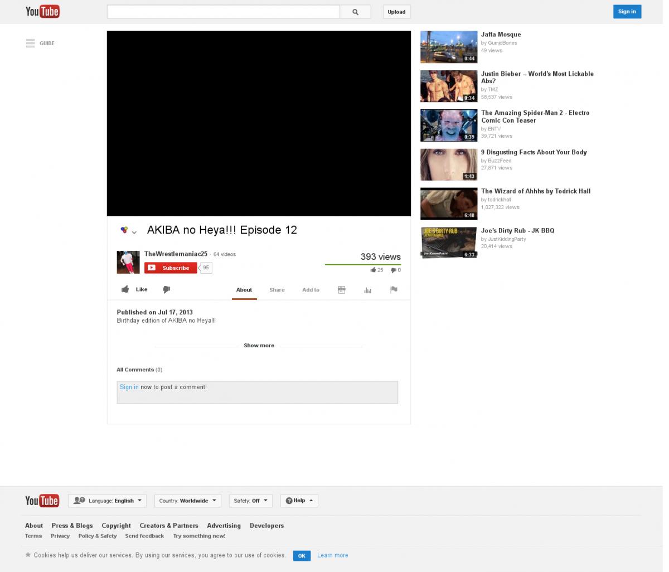Click the report flag icon
This screenshot has height=572, width=669.
394,290
